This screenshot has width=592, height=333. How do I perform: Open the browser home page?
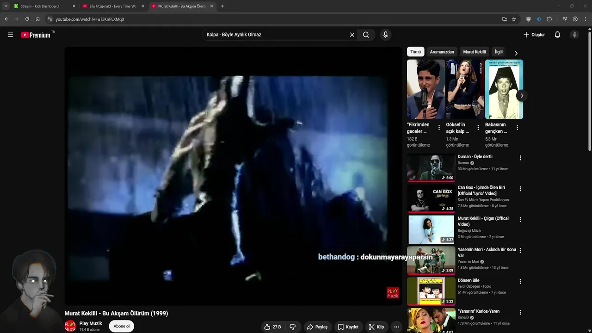coord(37,19)
